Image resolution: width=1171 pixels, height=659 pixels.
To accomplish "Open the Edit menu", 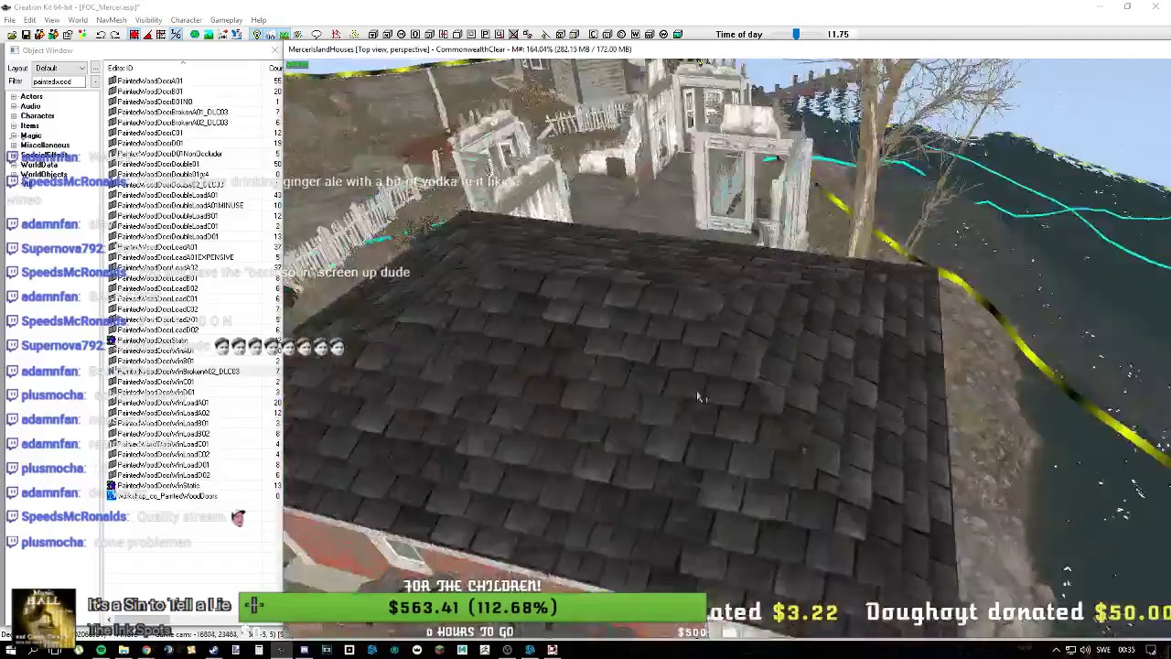I will (30, 20).
